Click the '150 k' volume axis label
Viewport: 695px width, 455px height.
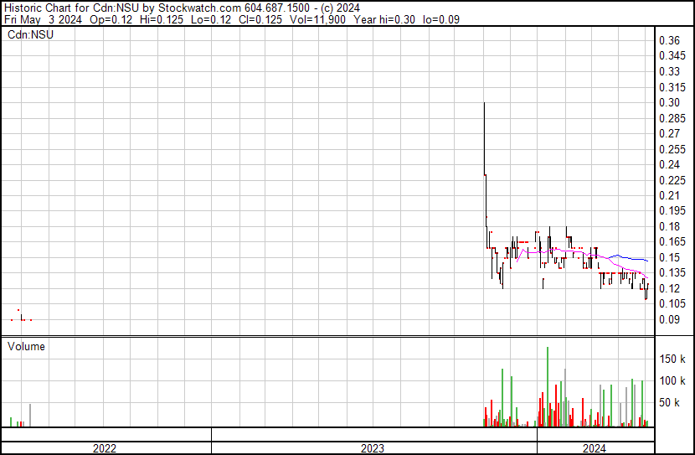coord(672,359)
